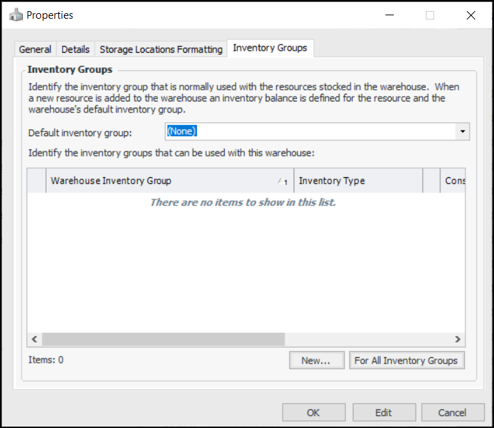Click the Inventory Groups tab

pos(270,48)
